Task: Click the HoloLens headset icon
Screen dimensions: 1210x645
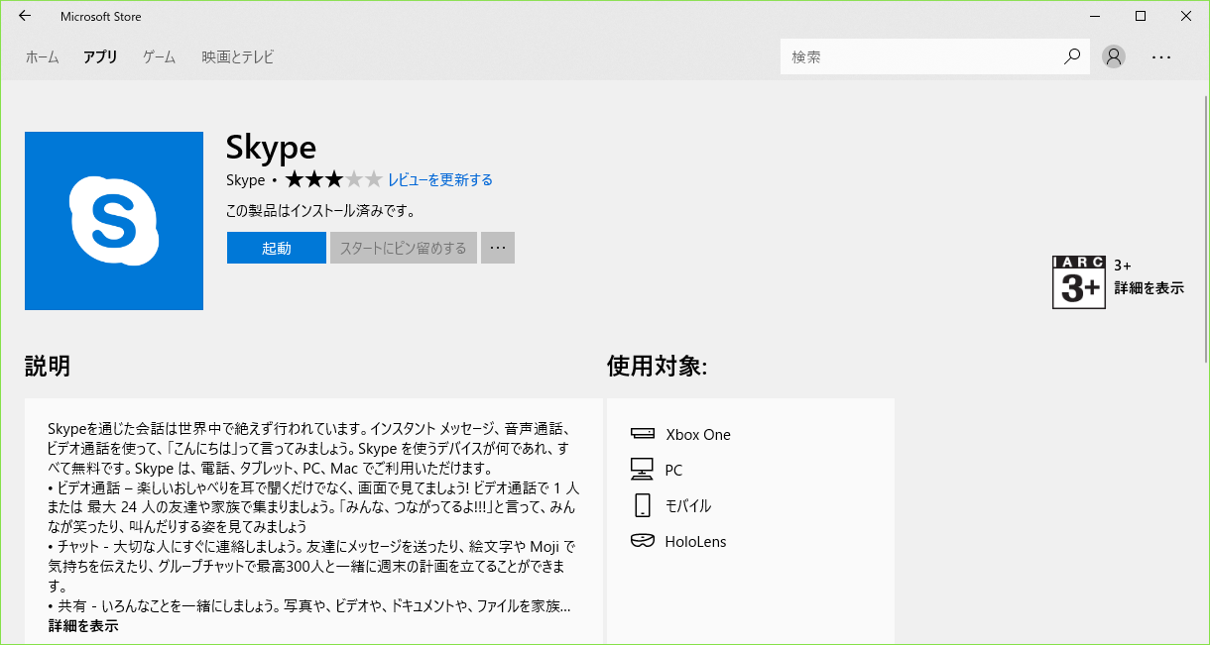Action: (x=642, y=541)
